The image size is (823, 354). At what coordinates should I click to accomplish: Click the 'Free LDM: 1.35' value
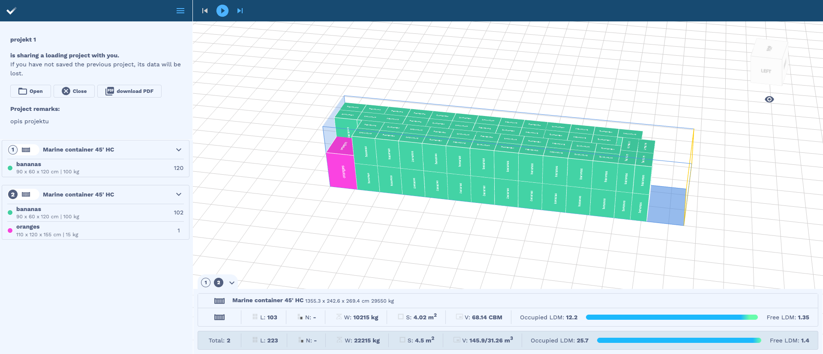pos(788,317)
